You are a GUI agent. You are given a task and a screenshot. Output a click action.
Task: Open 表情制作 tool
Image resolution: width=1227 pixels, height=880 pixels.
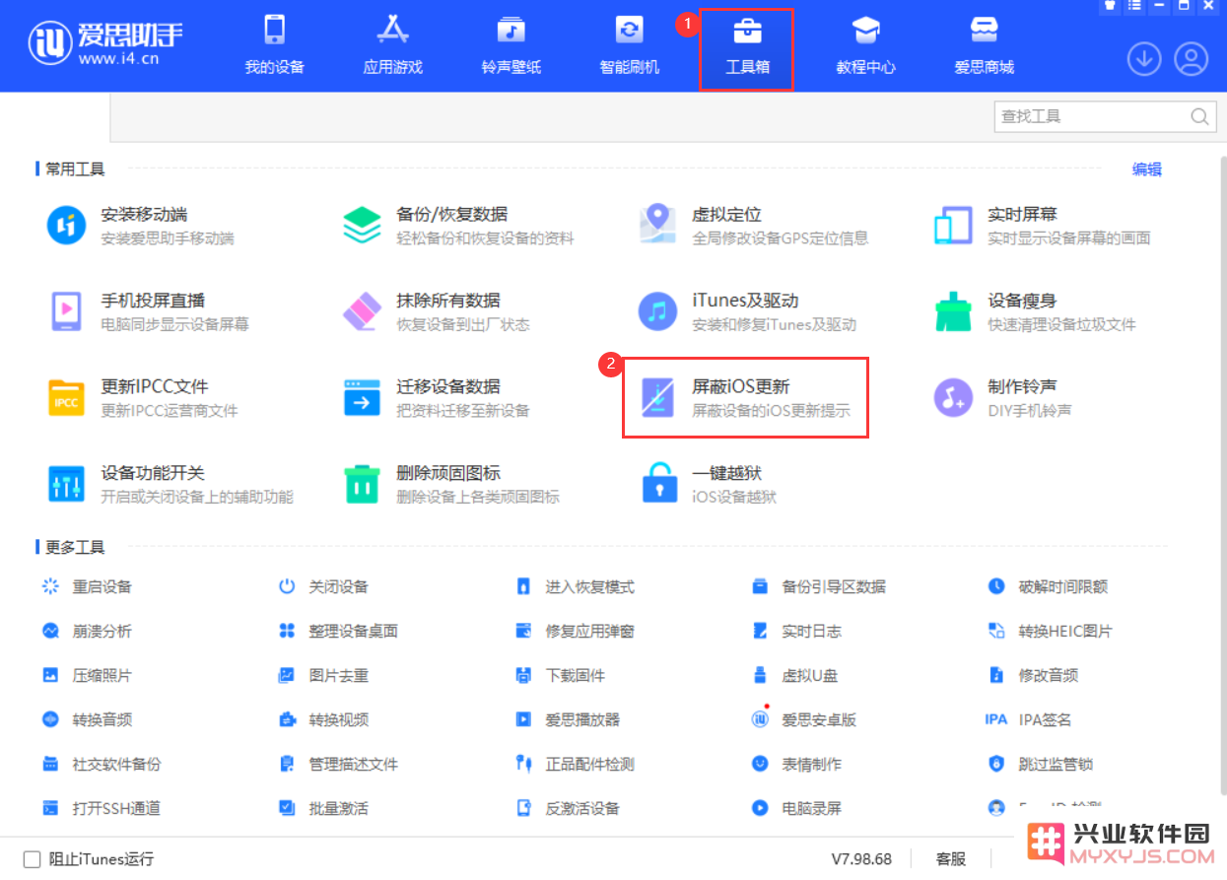796,764
